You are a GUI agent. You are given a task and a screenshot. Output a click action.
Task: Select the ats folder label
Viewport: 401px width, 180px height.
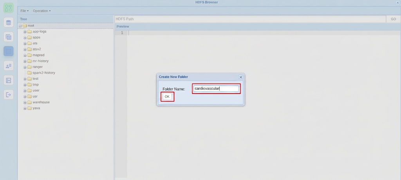click(35, 43)
